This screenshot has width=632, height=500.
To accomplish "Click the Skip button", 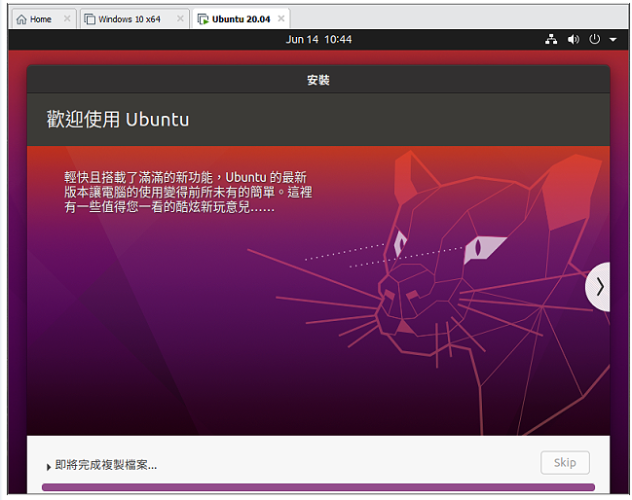I will 565,463.
